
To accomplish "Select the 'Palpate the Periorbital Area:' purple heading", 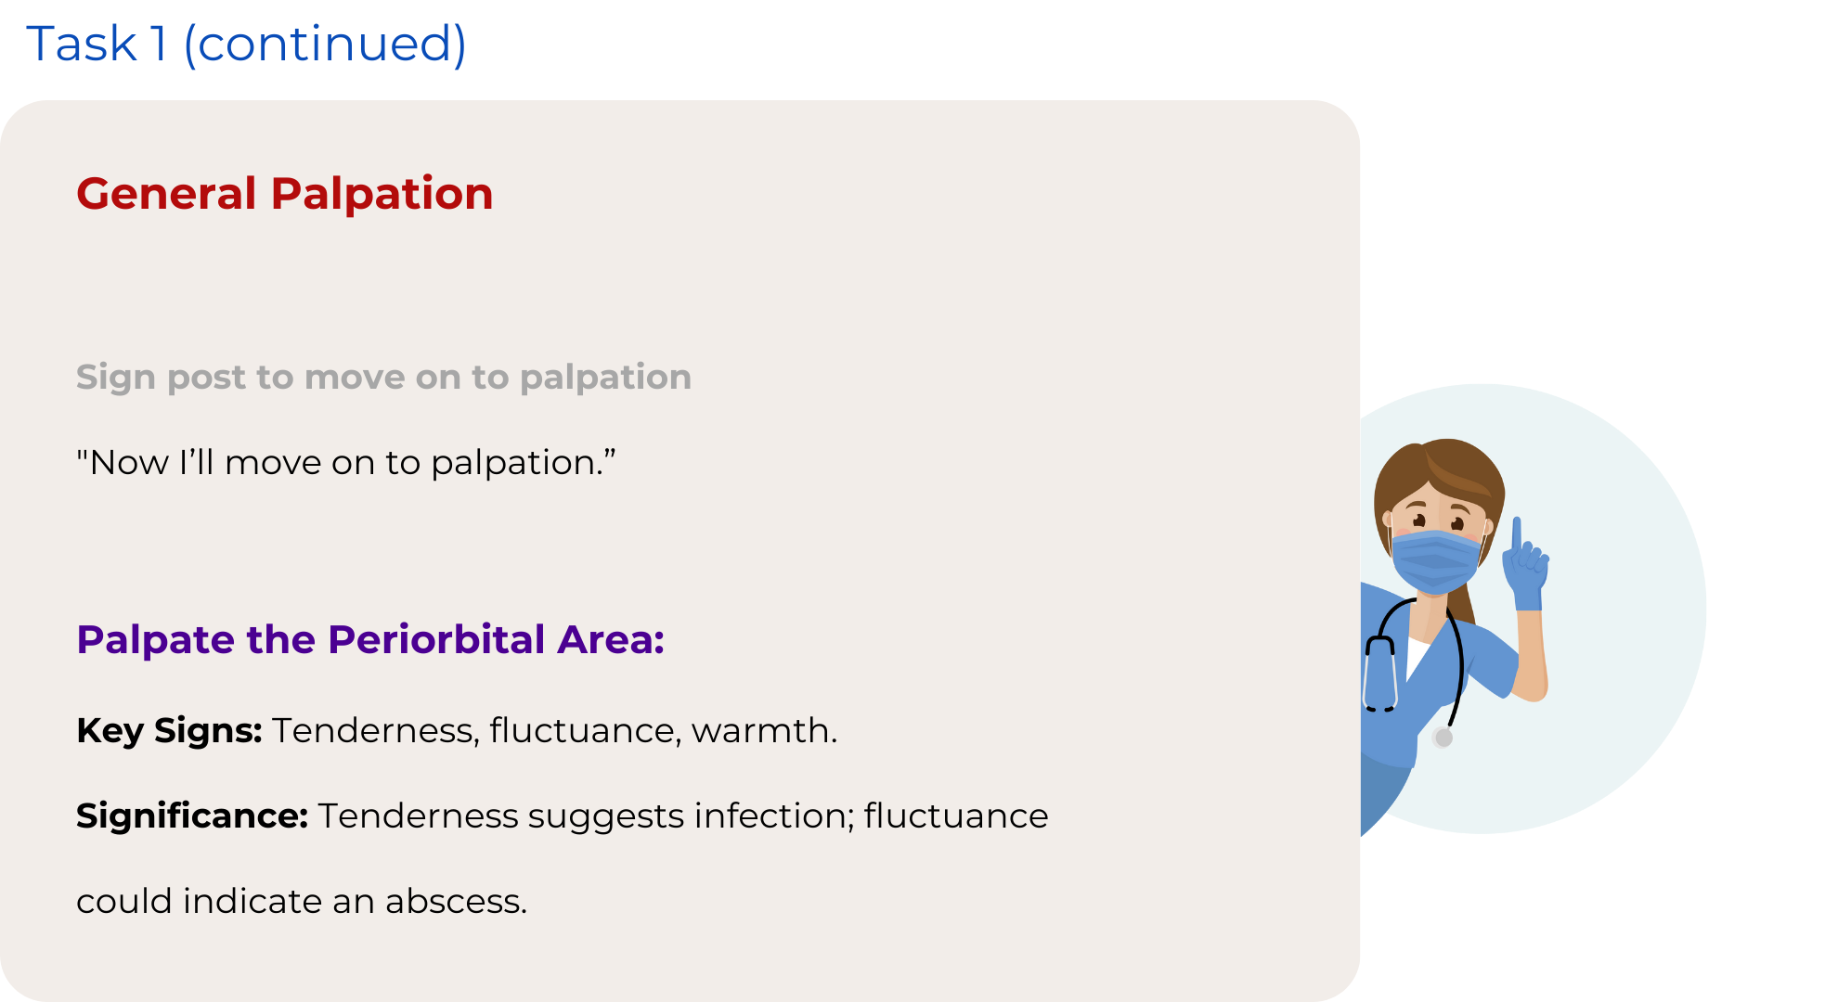I will point(370,640).
